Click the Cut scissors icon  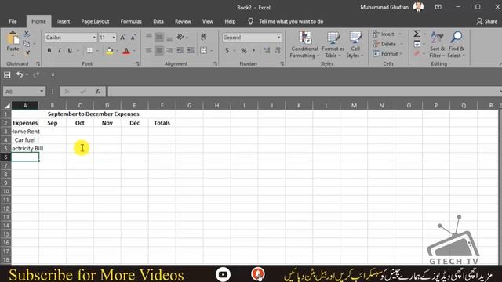pos(27,33)
